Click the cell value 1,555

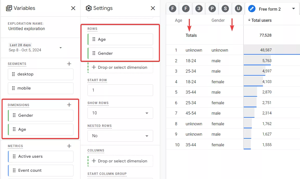[267, 144]
